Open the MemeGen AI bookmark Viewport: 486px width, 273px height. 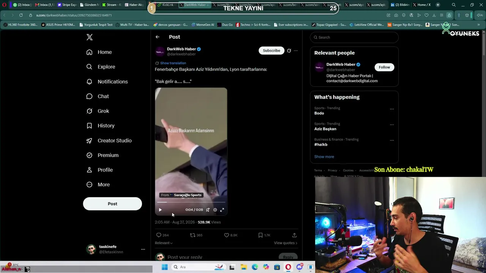pyautogui.click(x=203, y=25)
